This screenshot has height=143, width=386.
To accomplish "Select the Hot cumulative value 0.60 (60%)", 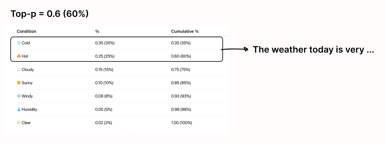I will (x=181, y=56).
